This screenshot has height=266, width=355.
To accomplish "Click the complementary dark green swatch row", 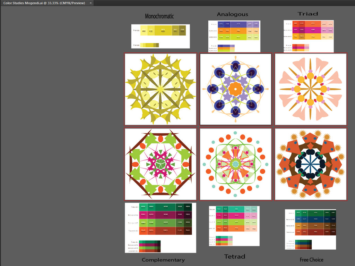I will (165, 207).
